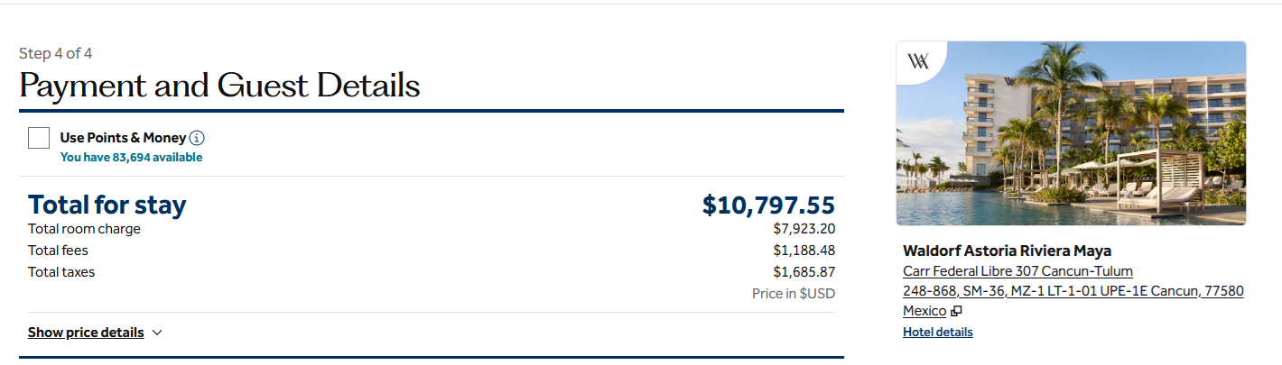Click the Total fees amount $1,188.48
Screen dimensions: 1282x365
point(804,251)
